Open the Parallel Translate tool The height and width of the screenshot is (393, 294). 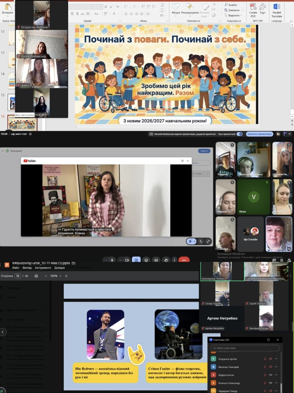click(x=277, y=10)
